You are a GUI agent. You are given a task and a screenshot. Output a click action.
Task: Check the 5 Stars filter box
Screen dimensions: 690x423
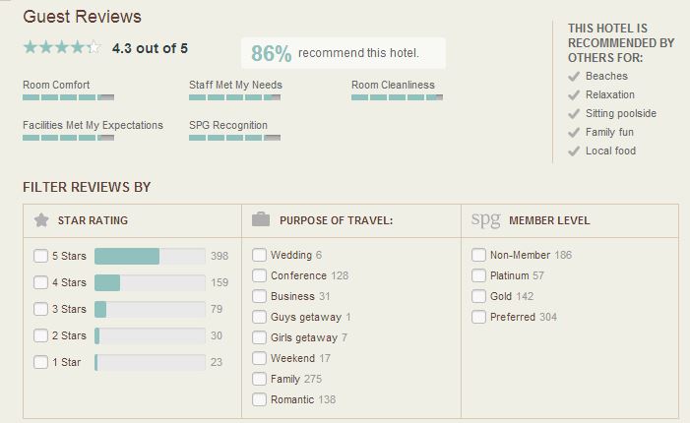[x=40, y=256]
